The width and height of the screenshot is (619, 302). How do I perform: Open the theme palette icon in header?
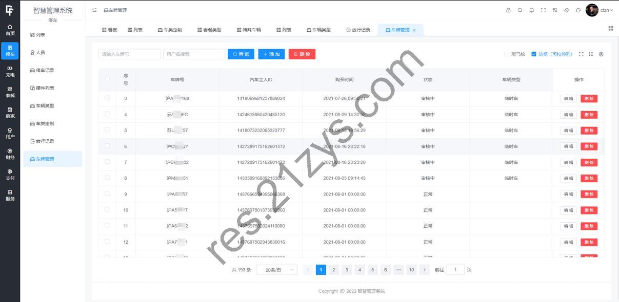coord(567,10)
